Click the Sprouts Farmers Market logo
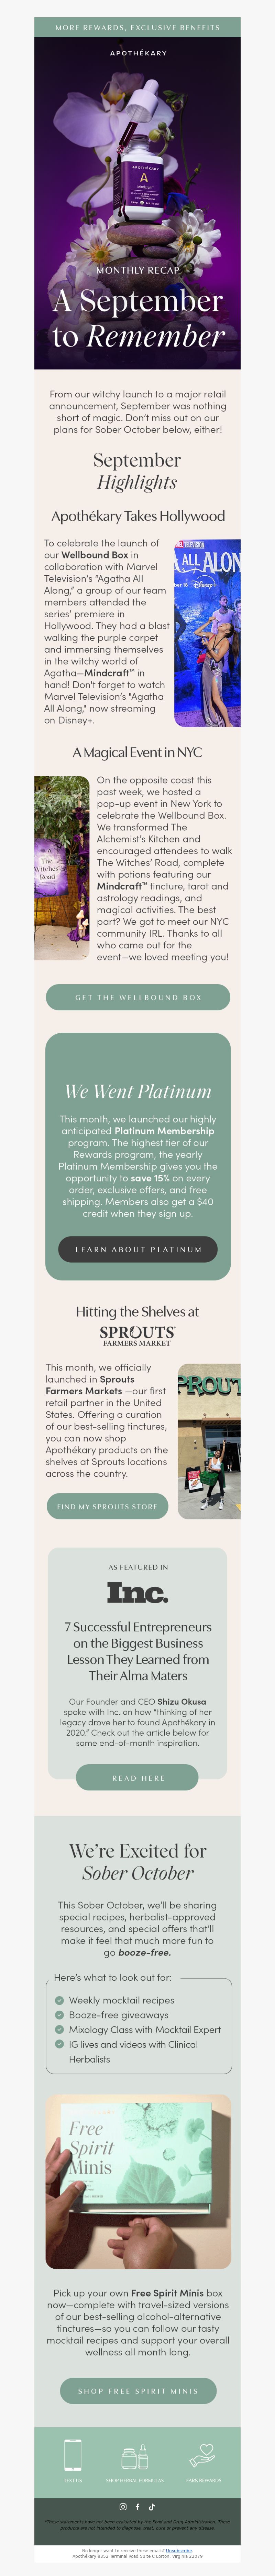The height and width of the screenshot is (2576, 275). 137,1335
